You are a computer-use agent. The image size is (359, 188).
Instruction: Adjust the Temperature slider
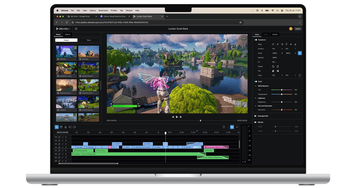pos(282,94)
